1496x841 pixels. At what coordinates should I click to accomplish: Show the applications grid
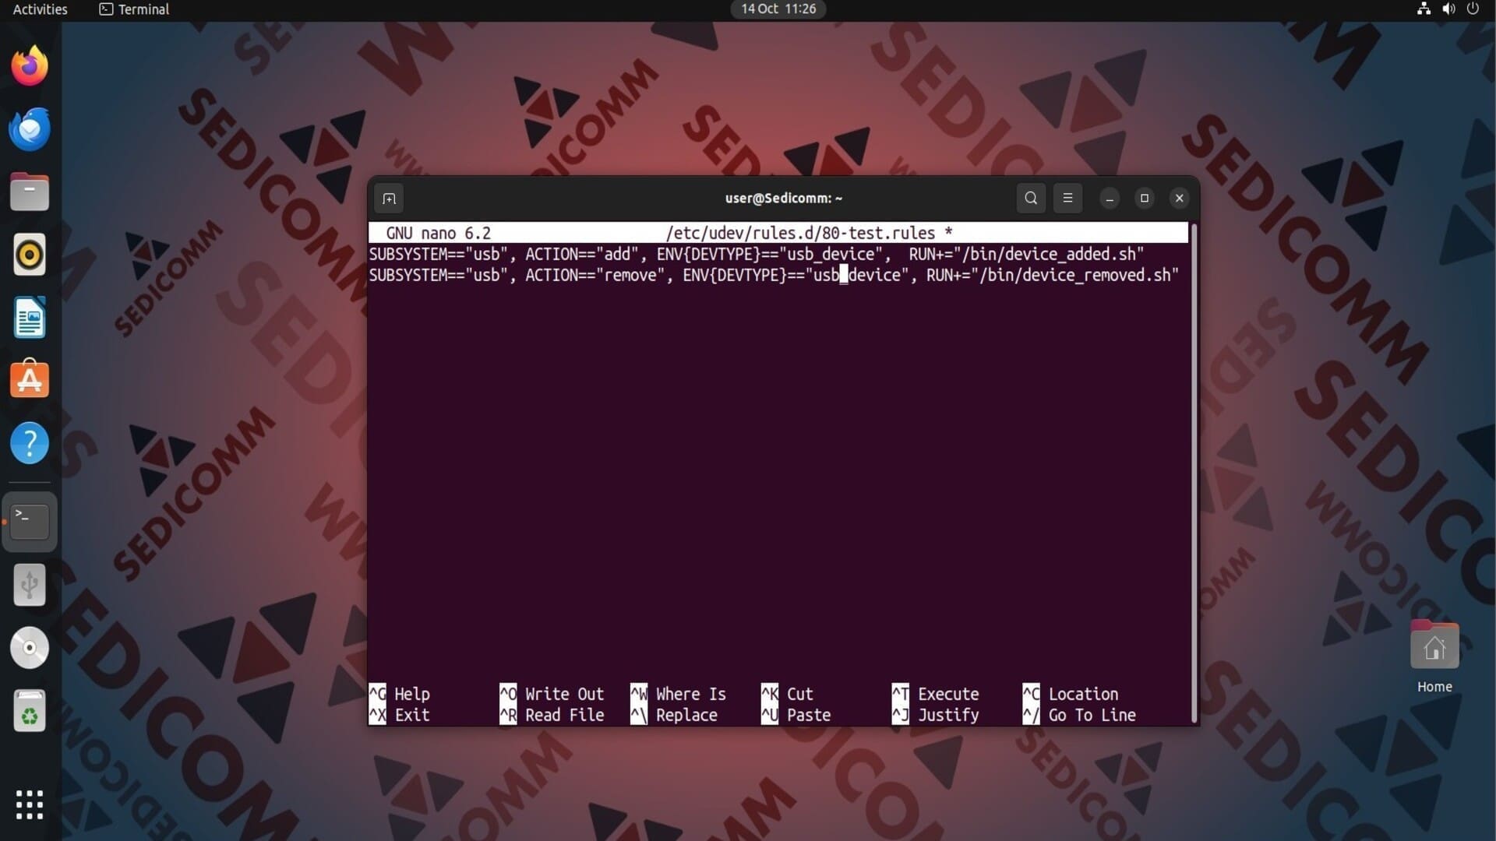(30, 804)
